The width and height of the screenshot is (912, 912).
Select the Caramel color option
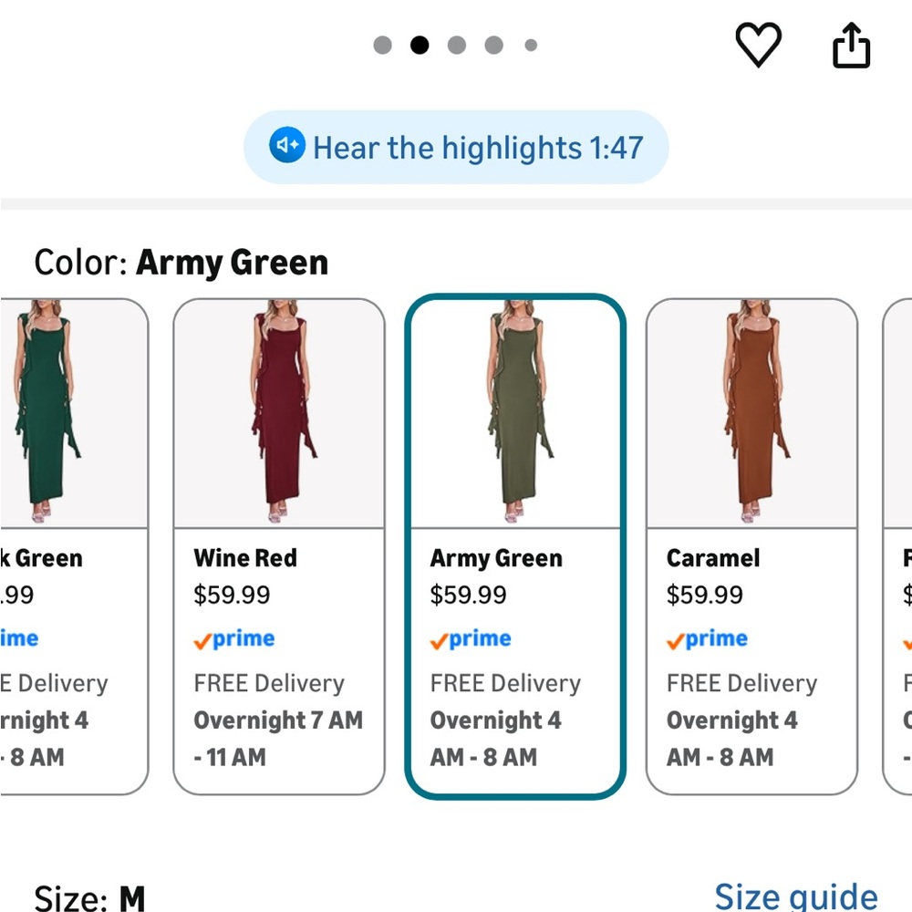(x=752, y=546)
